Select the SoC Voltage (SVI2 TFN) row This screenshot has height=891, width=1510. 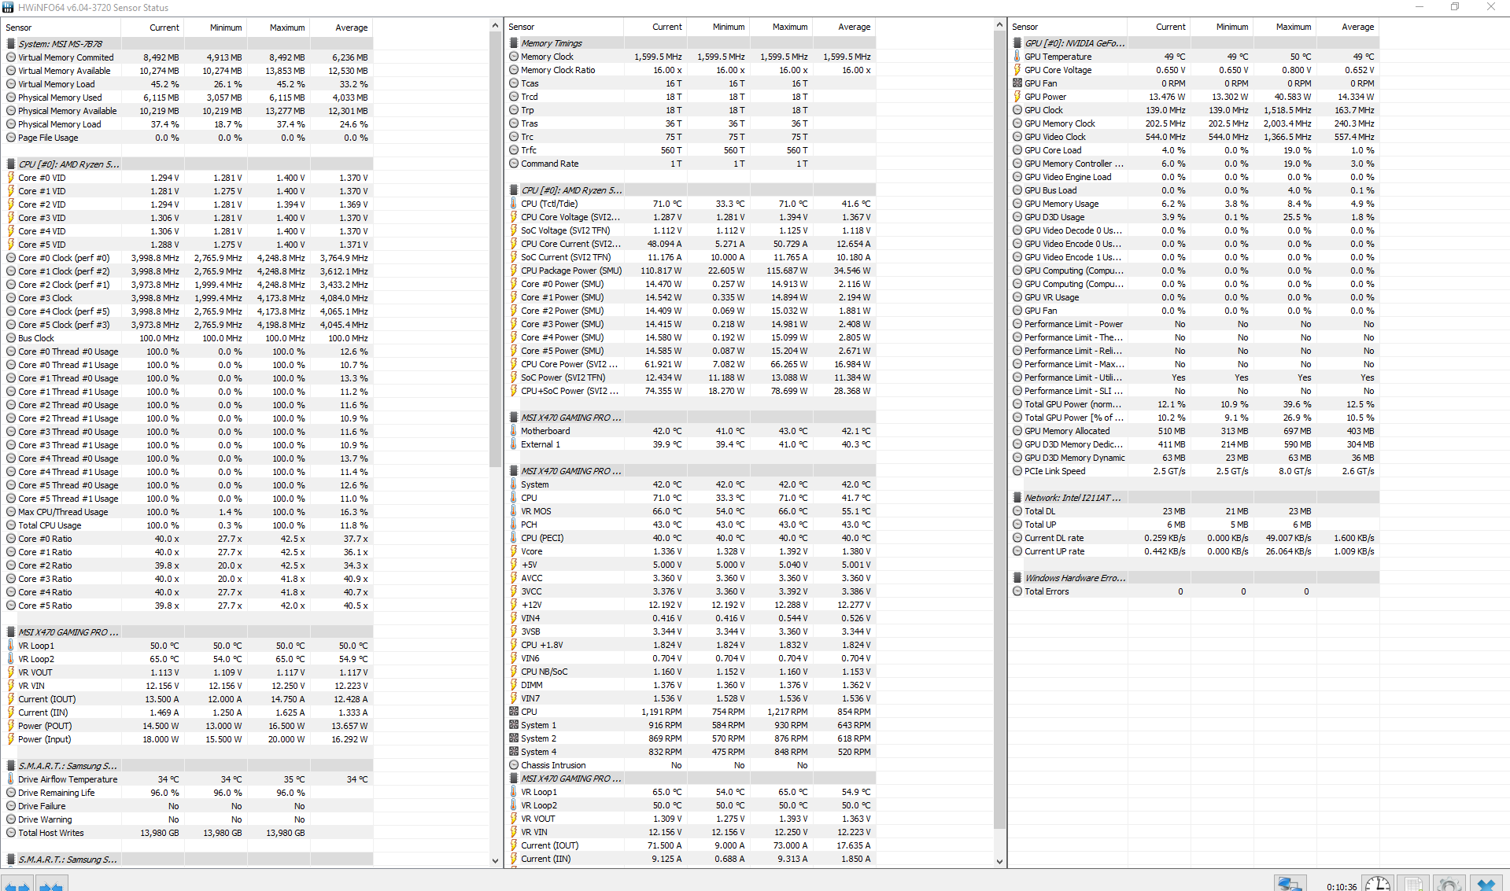[x=690, y=230]
